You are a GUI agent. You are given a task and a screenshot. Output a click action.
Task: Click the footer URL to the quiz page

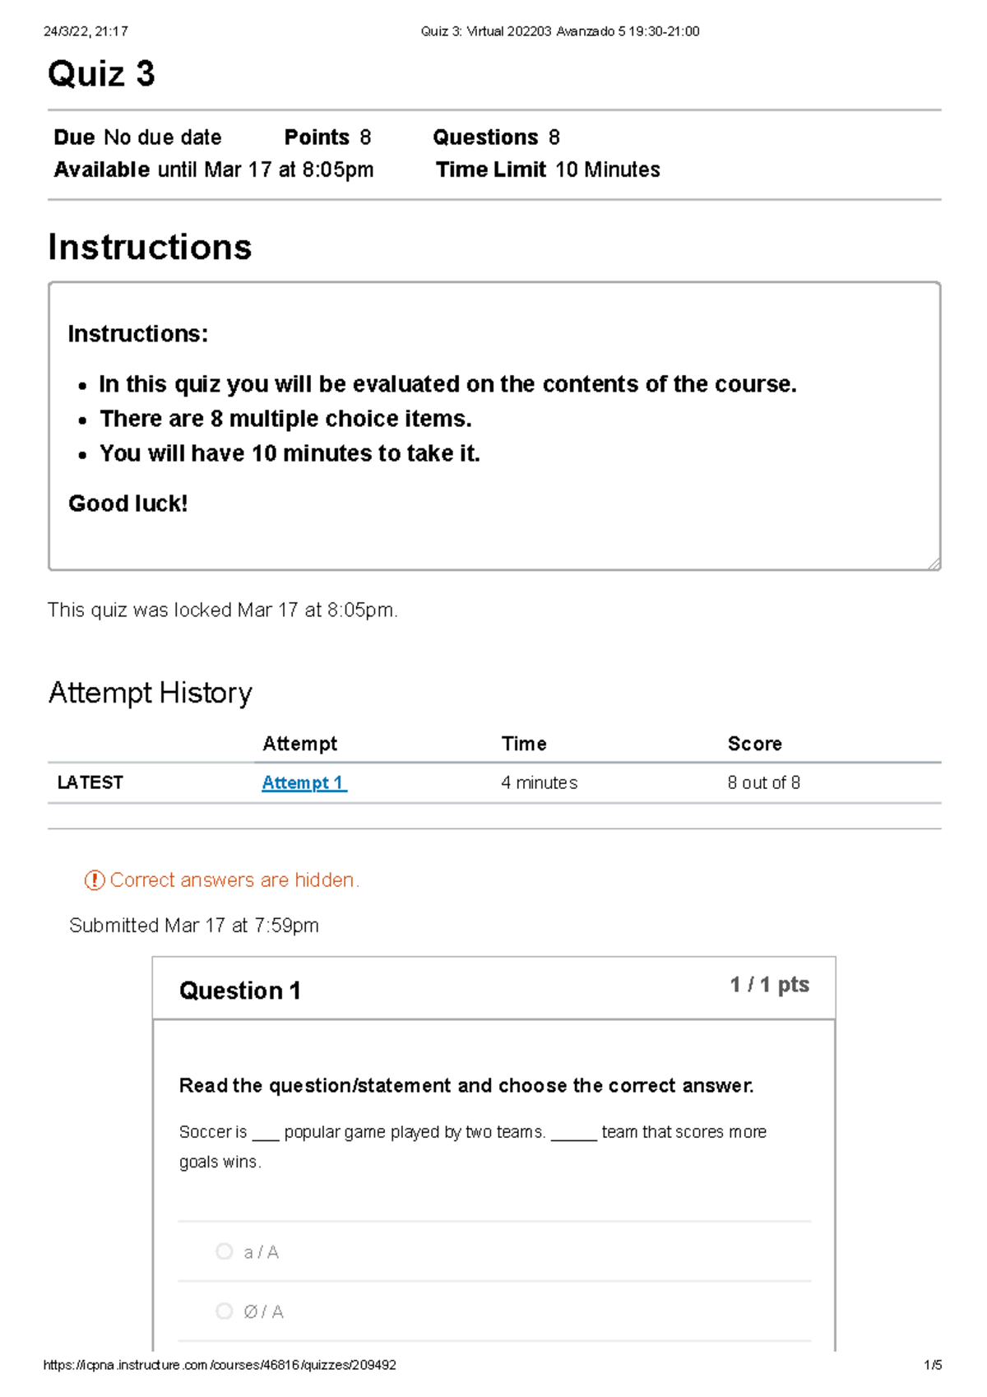(220, 1365)
